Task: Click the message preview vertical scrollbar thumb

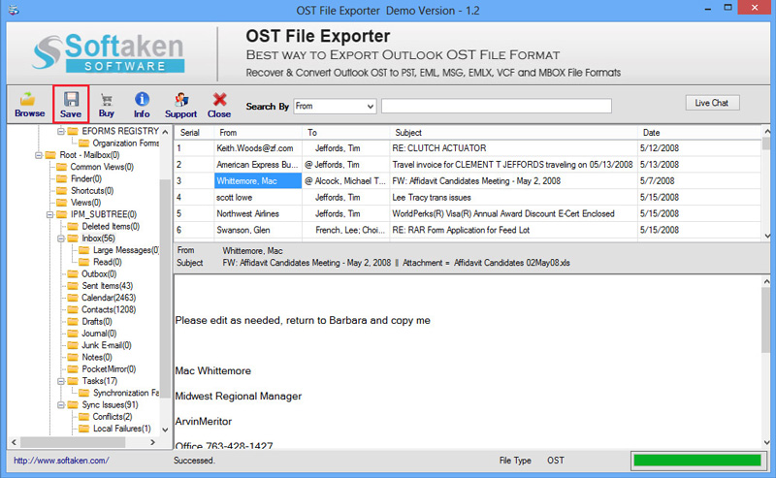Action: (766, 319)
